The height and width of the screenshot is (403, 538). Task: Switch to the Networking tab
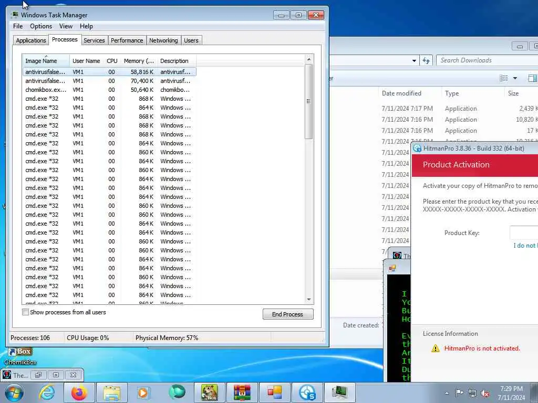[x=163, y=40]
